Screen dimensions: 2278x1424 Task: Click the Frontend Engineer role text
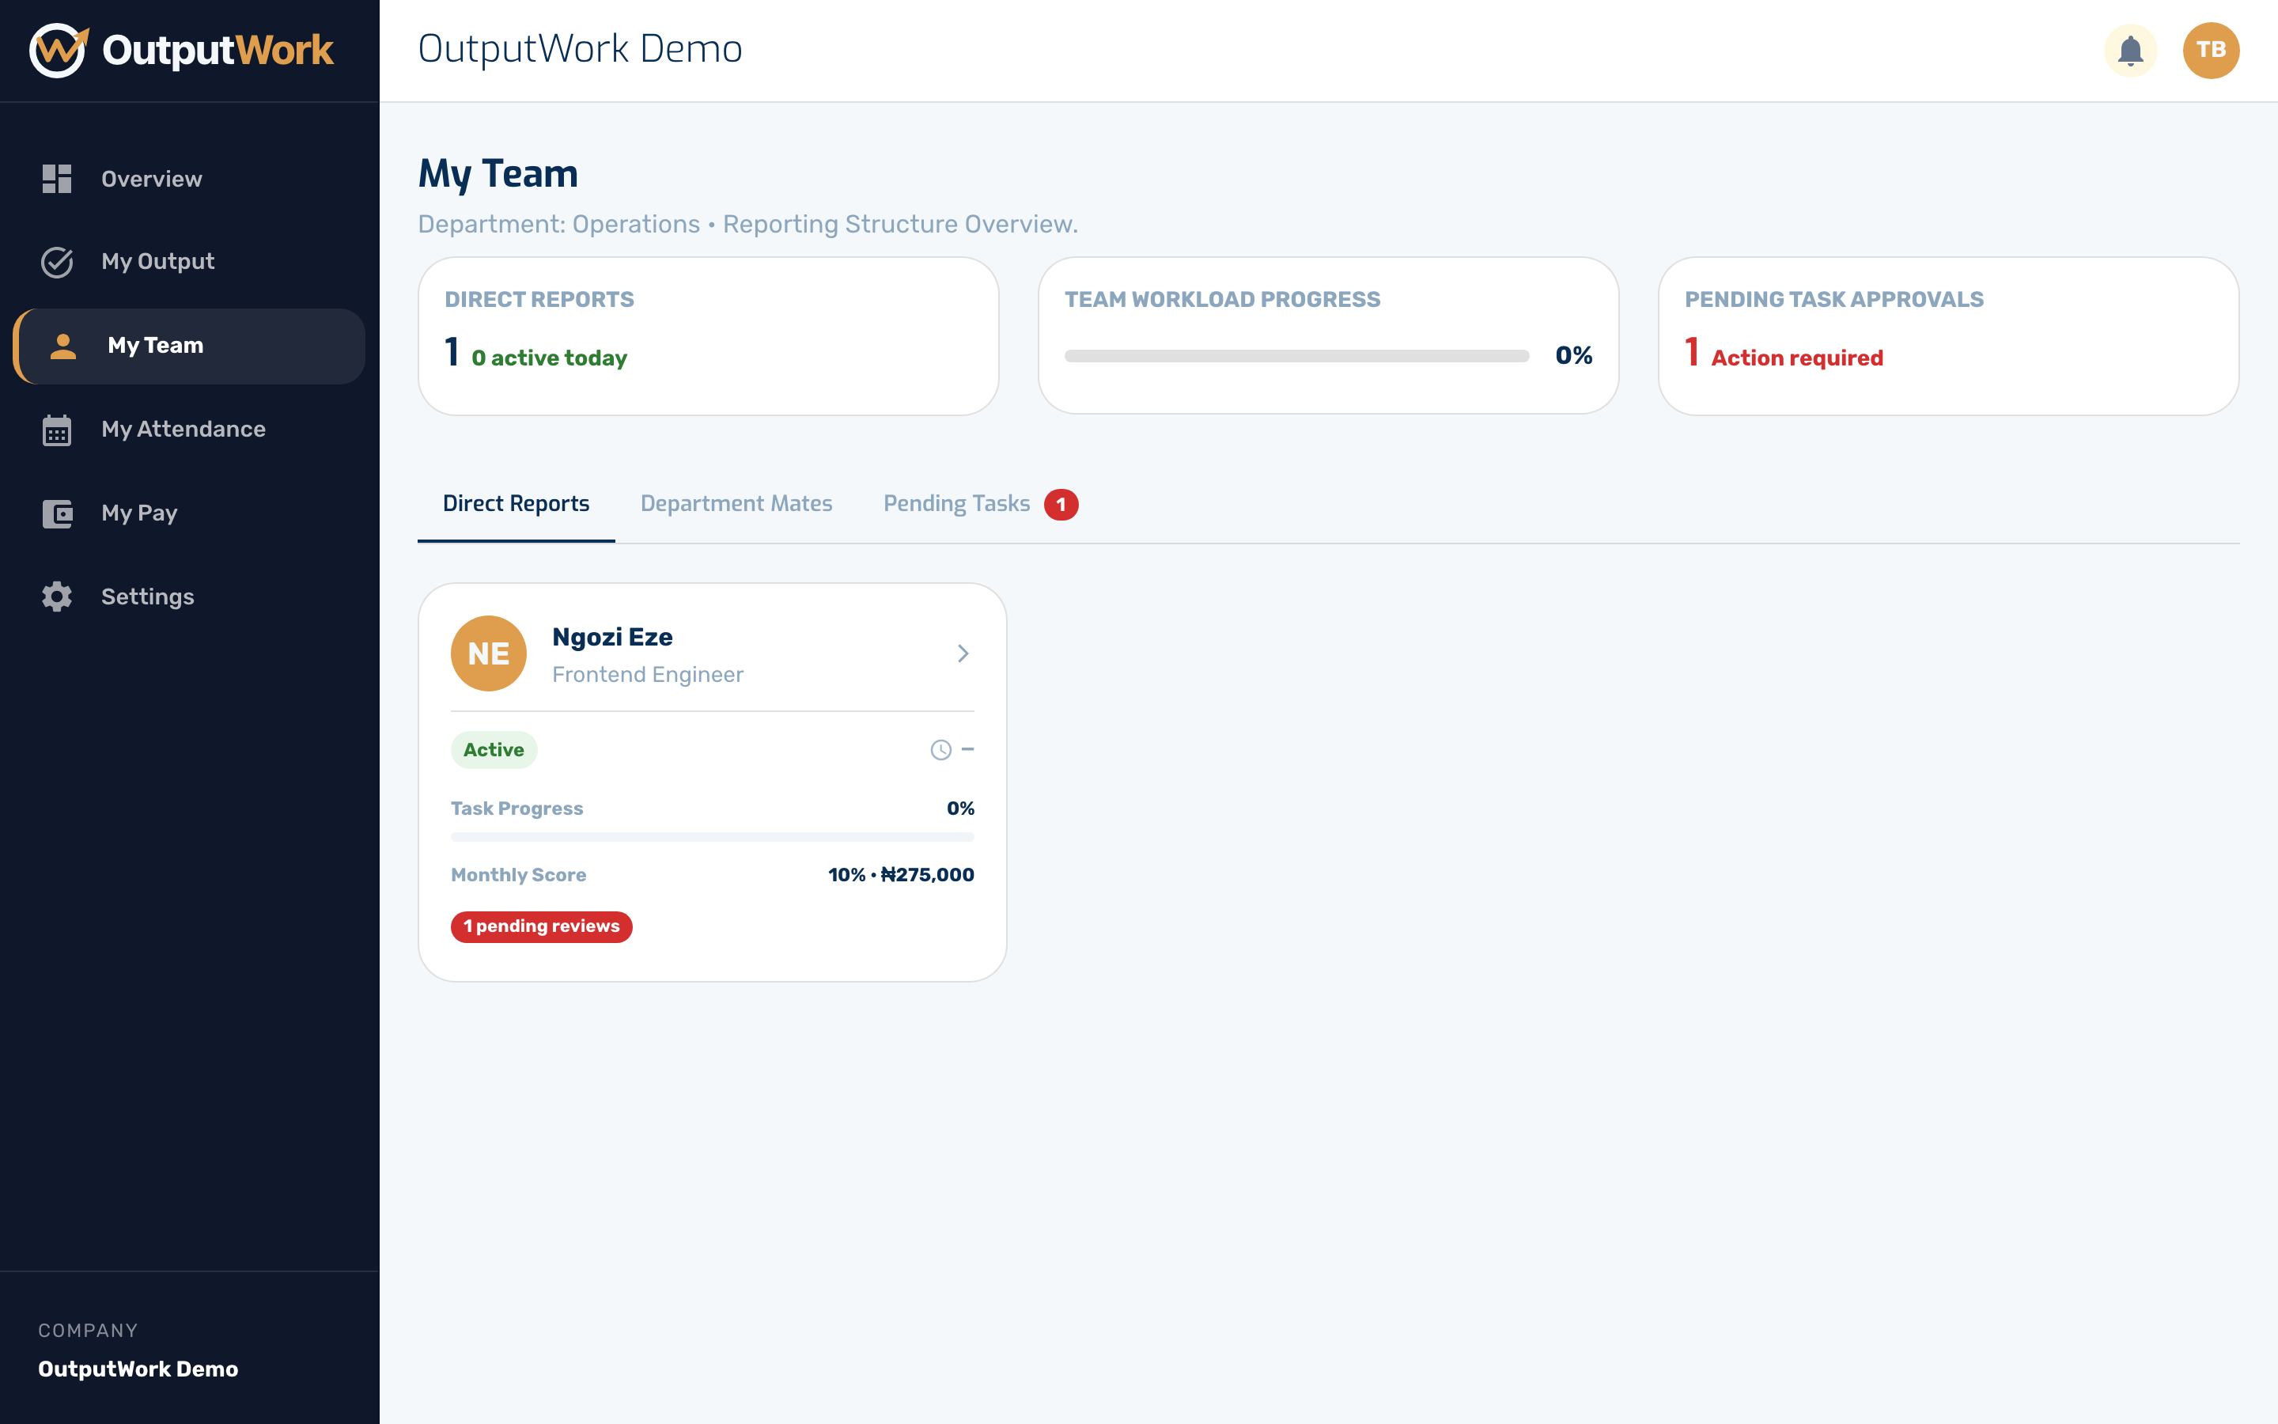tap(648, 674)
